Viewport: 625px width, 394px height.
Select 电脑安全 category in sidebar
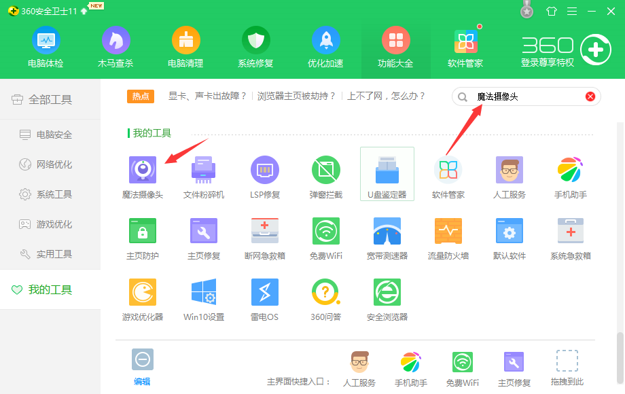(x=50, y=135)
